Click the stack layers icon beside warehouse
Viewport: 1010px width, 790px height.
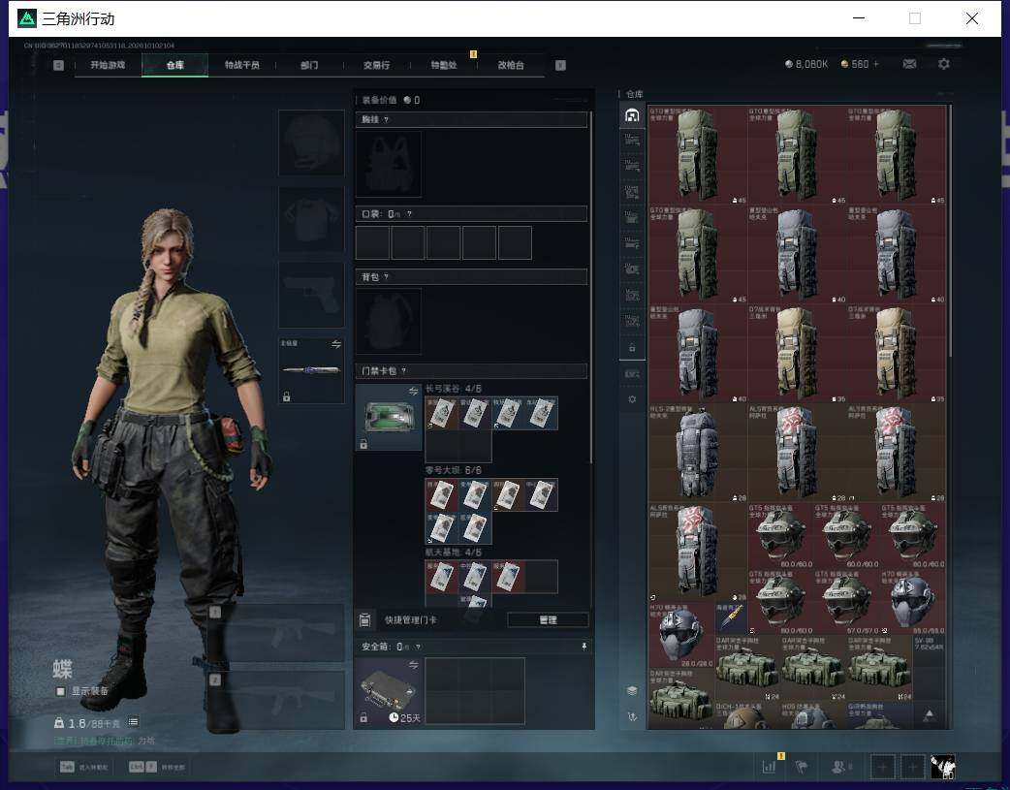[632, 690]
